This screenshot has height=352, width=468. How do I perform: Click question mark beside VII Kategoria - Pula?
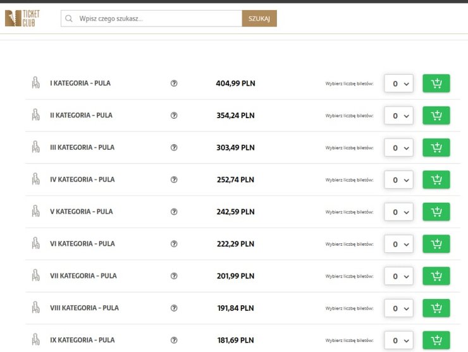[x=174, y=276]
